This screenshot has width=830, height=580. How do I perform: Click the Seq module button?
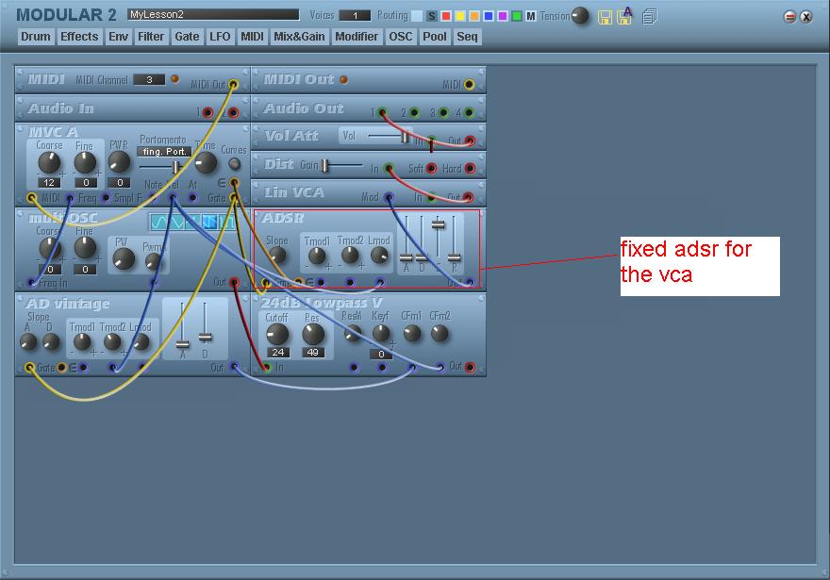pos(467,37)
